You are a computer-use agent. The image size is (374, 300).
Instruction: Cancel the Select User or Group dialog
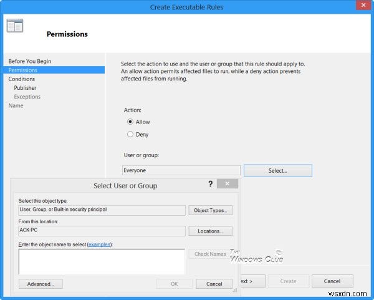(214, 284)
